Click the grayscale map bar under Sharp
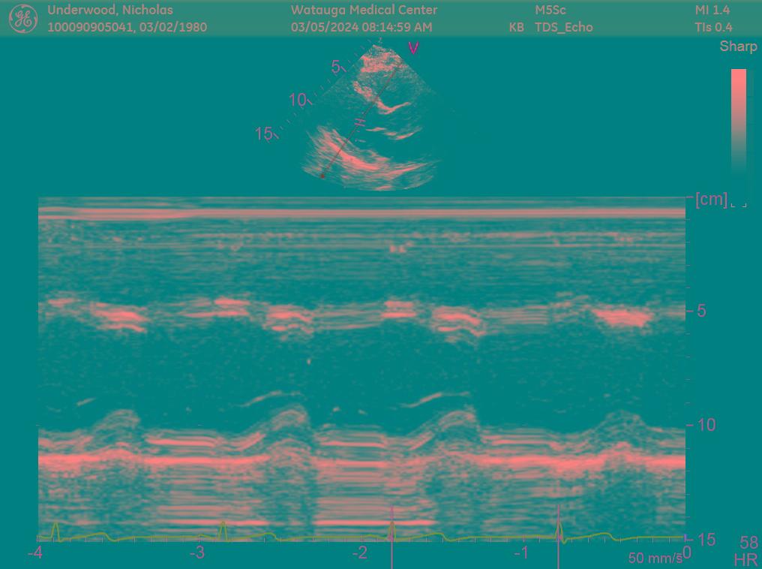The image size is (762, 569). click(739, 120)
